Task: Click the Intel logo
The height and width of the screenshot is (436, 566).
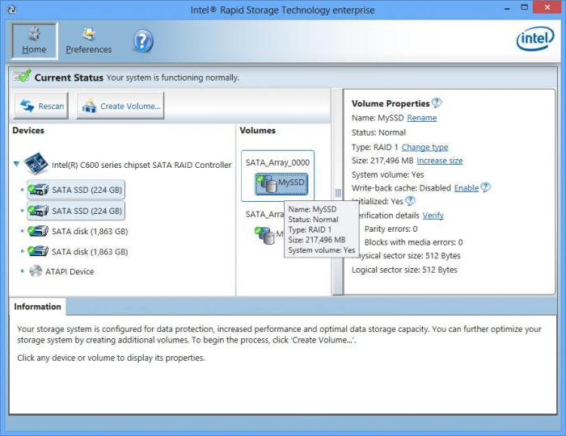Action: [534, 38]
